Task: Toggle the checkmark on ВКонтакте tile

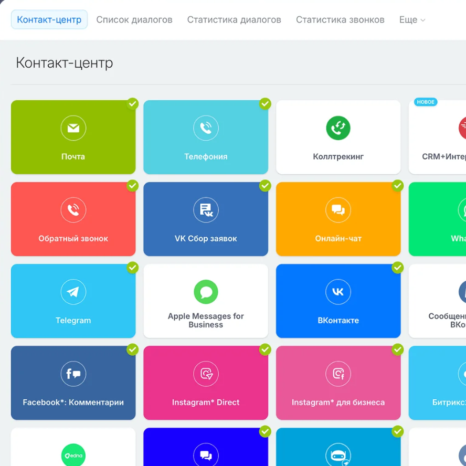Action: [x=397, y=268]
